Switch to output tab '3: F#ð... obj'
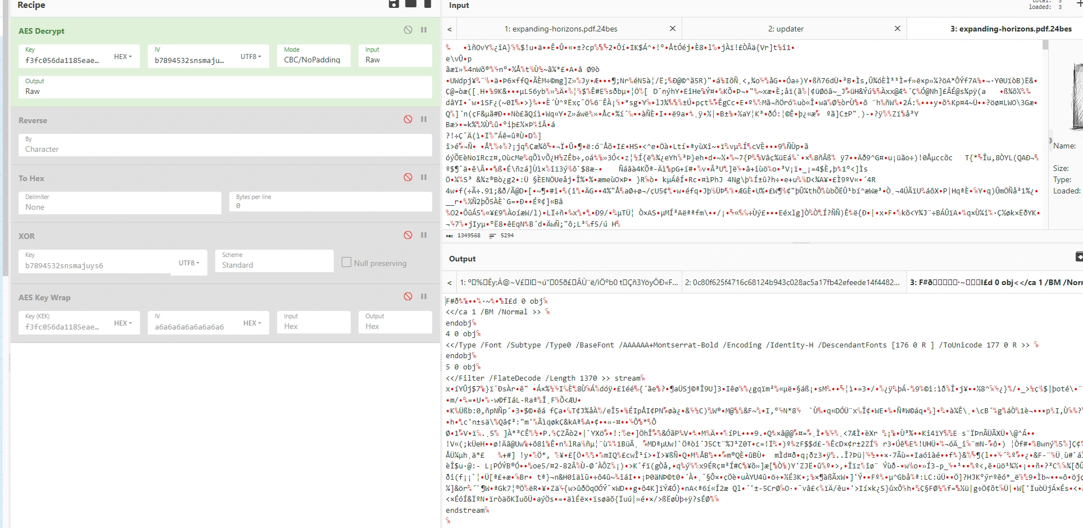 (x=995, y=282)
